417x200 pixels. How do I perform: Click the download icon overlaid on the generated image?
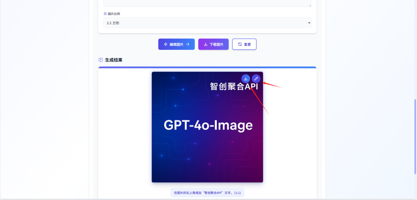pyautogui.click(x=246, y=79)
